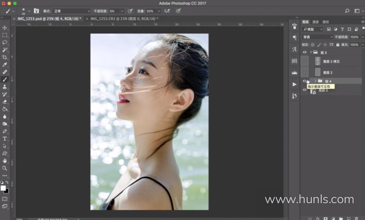Switch to the 路径 (Paths) tab

click(326, 22)
